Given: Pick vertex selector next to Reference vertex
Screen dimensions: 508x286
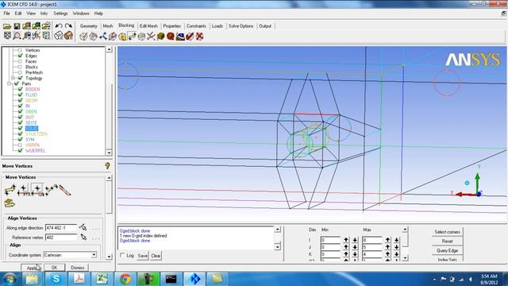Looking at the screenshot, I should [x=83, y=238].
